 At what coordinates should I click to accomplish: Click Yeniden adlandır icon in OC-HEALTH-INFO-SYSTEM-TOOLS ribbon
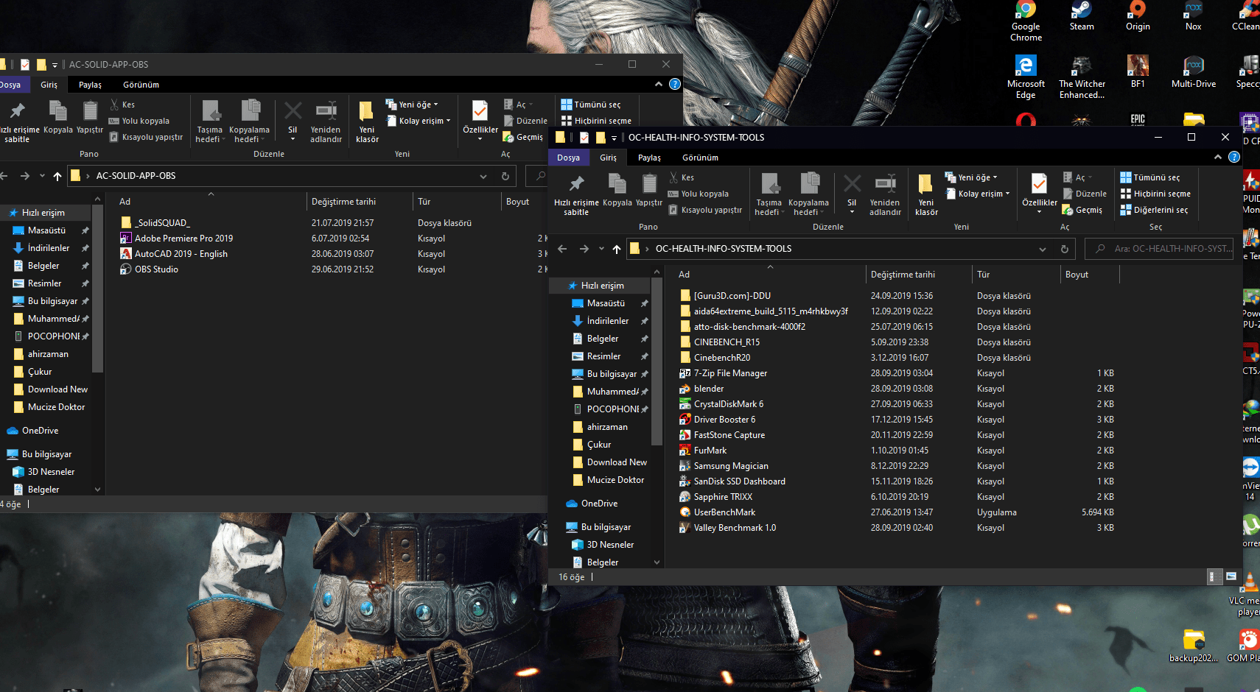click(x=885, y=184)
